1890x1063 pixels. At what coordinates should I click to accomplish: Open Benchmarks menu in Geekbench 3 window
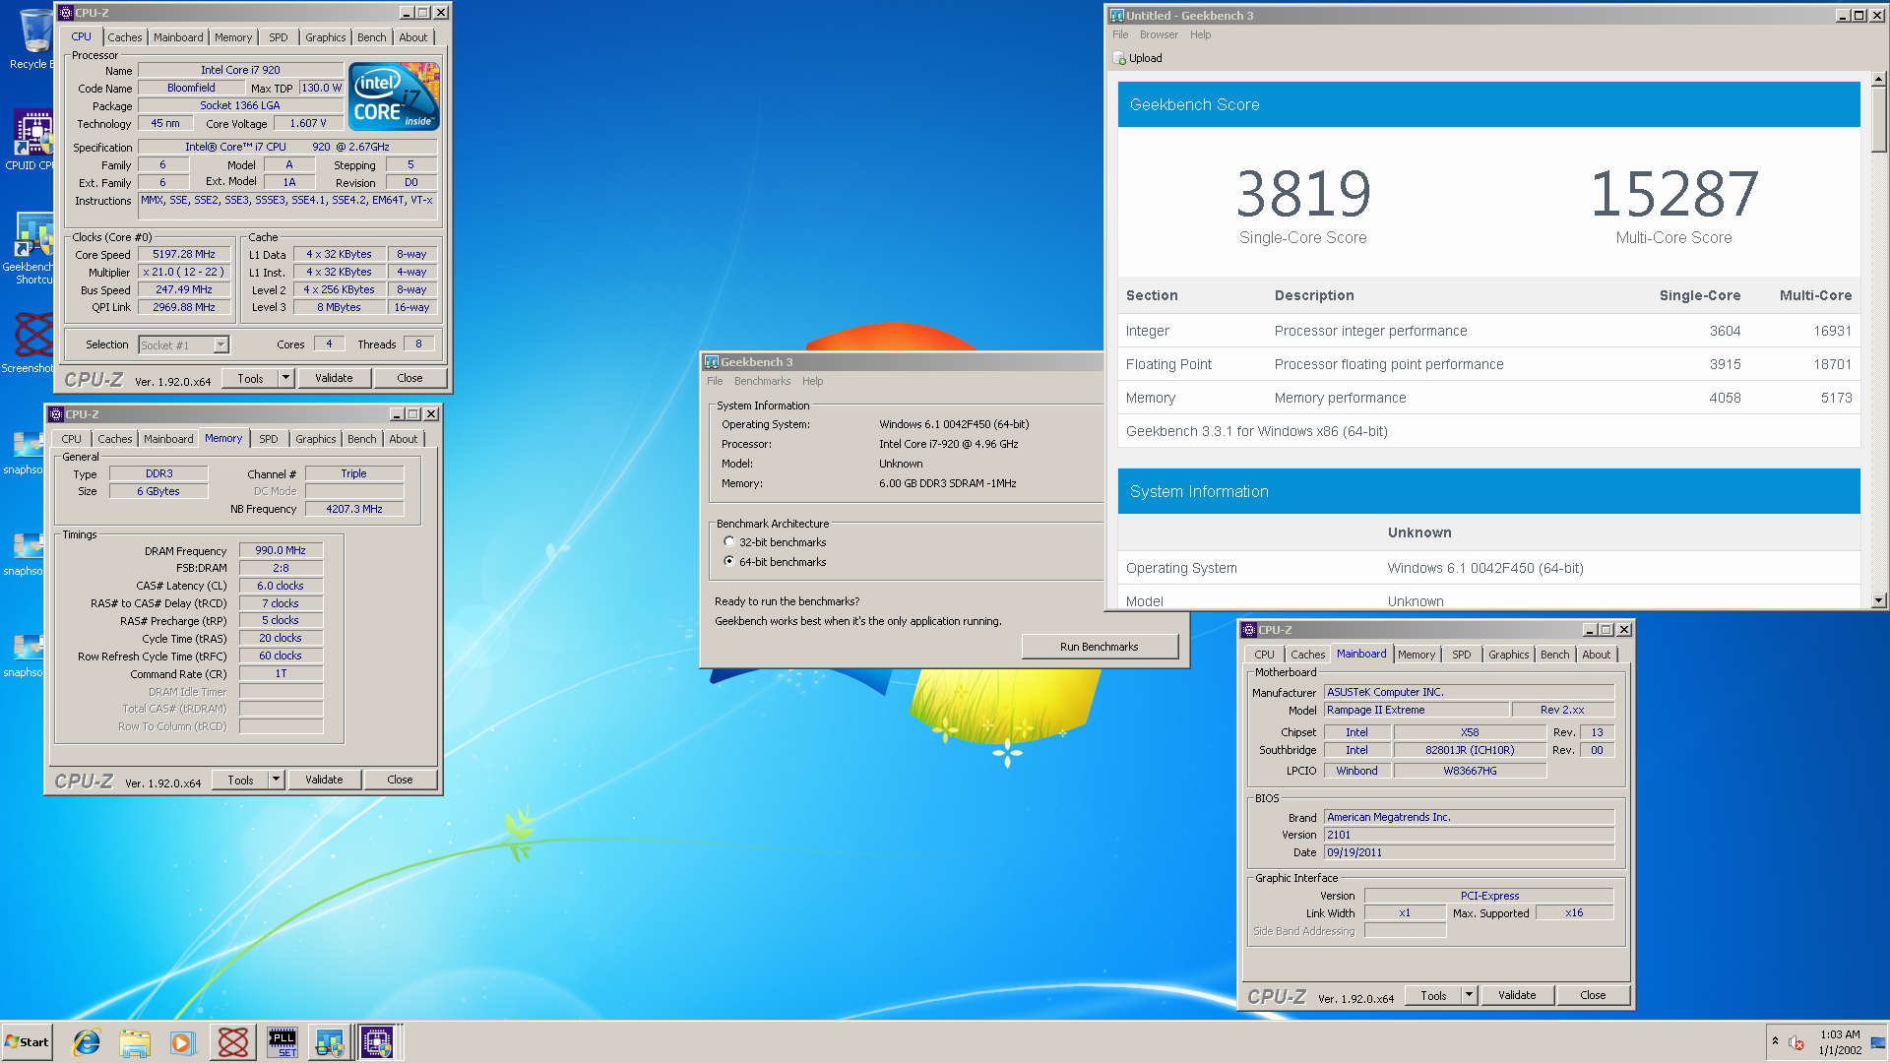pos(762,381)
